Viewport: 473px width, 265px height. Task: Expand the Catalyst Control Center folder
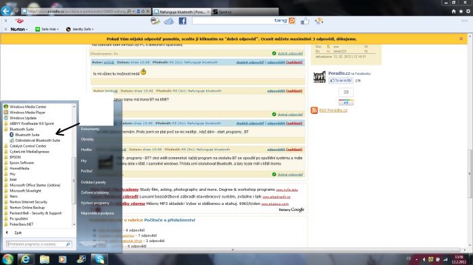(28, 146)
